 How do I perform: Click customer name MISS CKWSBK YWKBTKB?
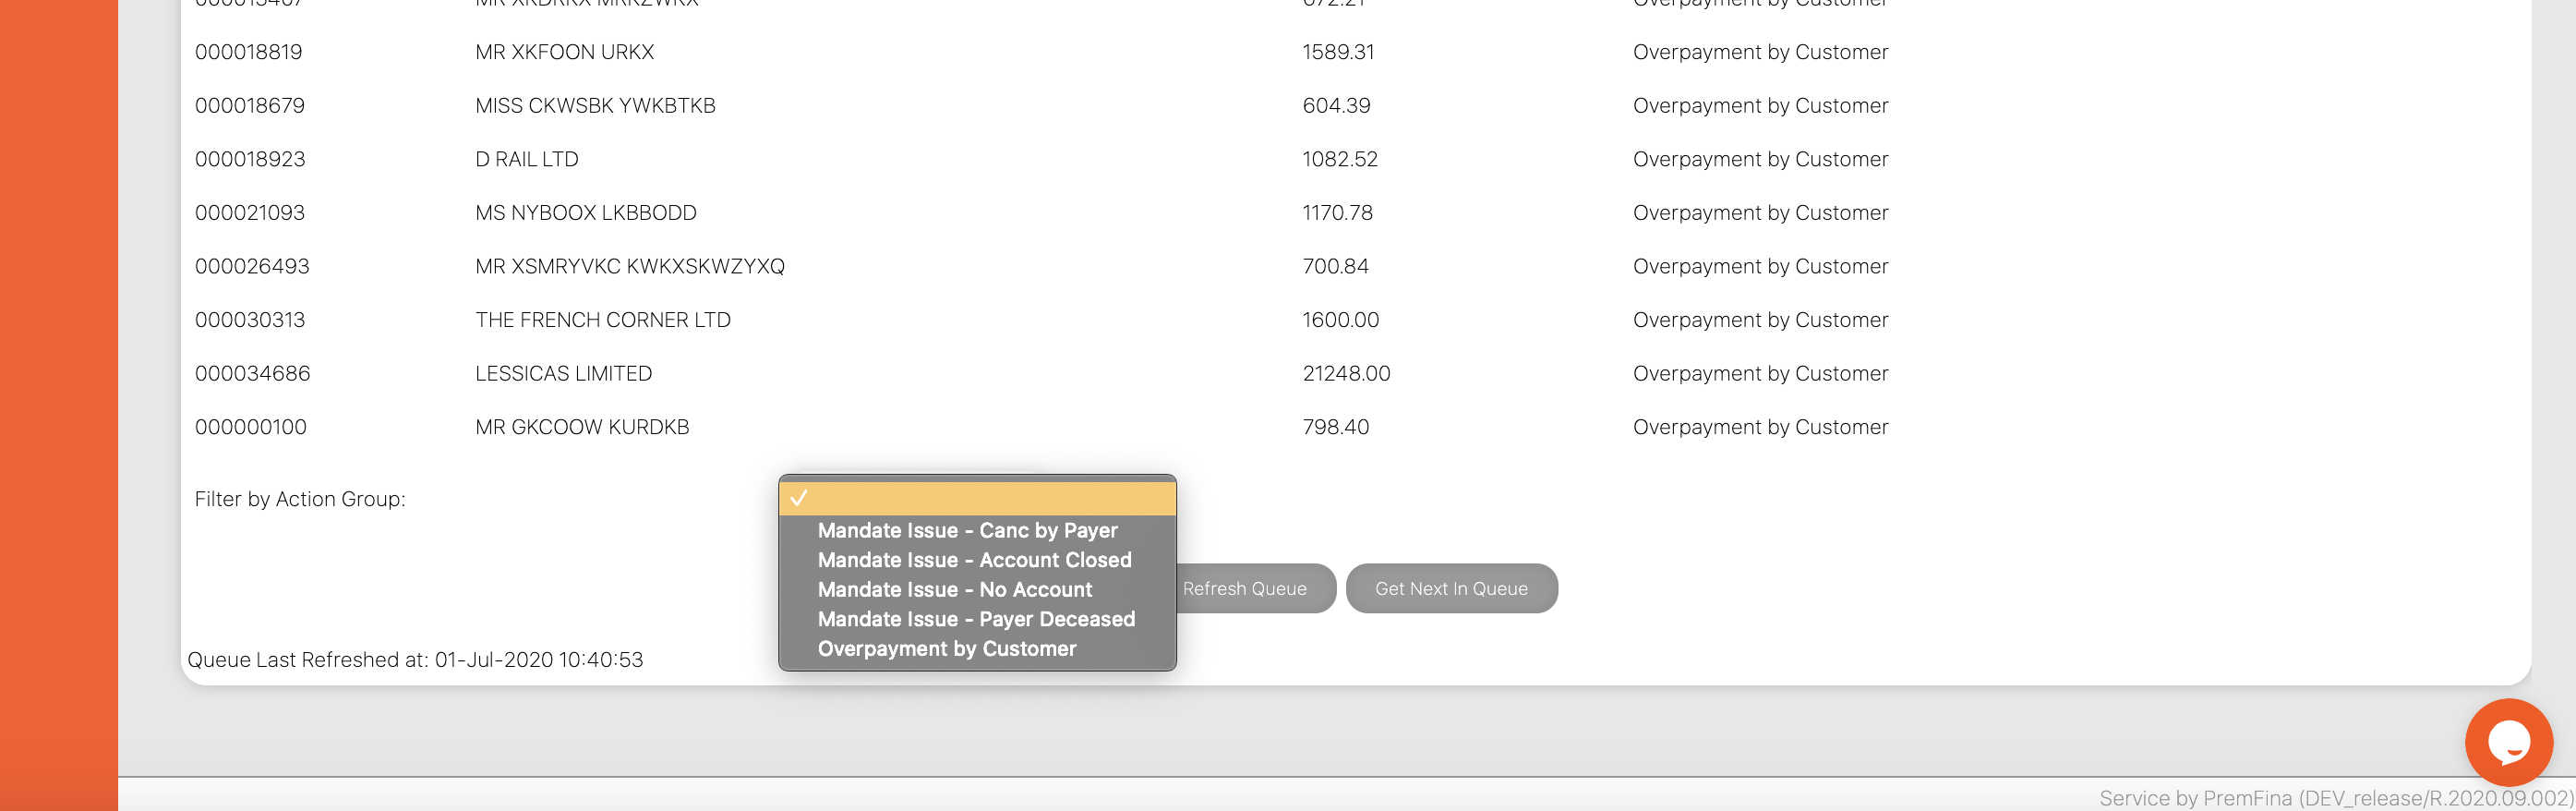[x=595, y=106]
